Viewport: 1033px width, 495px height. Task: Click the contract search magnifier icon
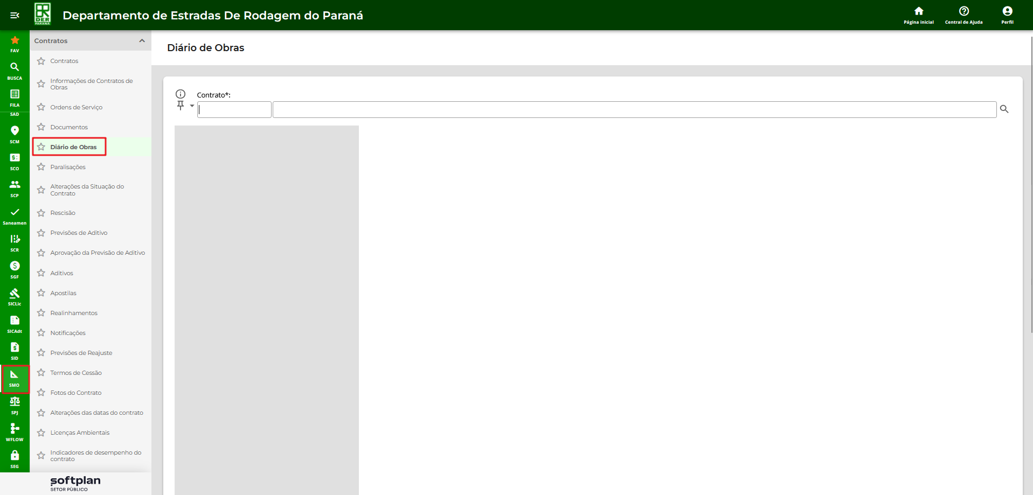pyautogui.click(x=1004, y=109)
